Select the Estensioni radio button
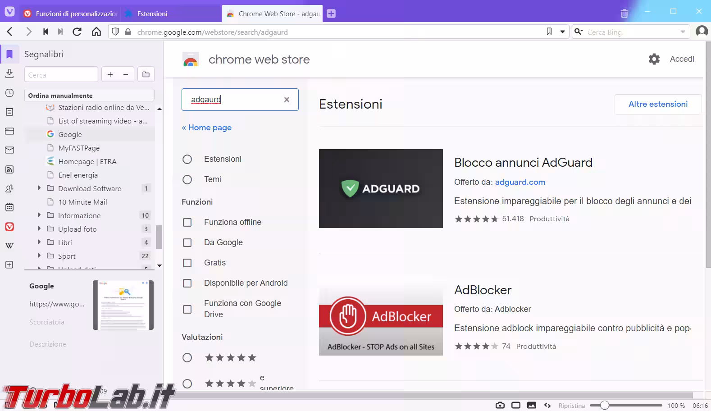711x411 pixels. pyautogui.click(x=187, y=159)
